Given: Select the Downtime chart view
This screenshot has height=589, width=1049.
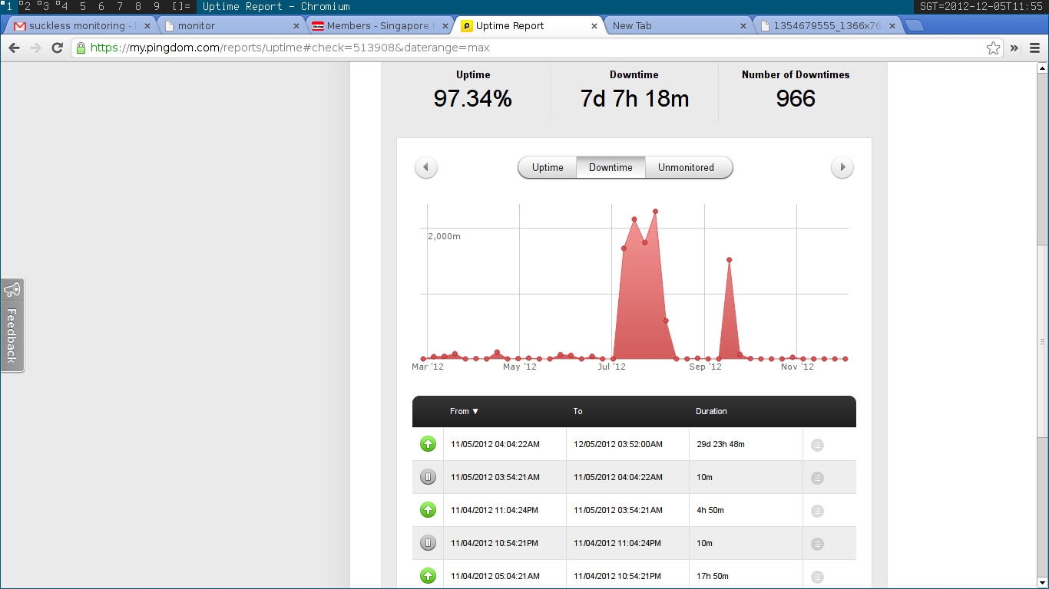Looking at the screenshot, I should 611,167.
